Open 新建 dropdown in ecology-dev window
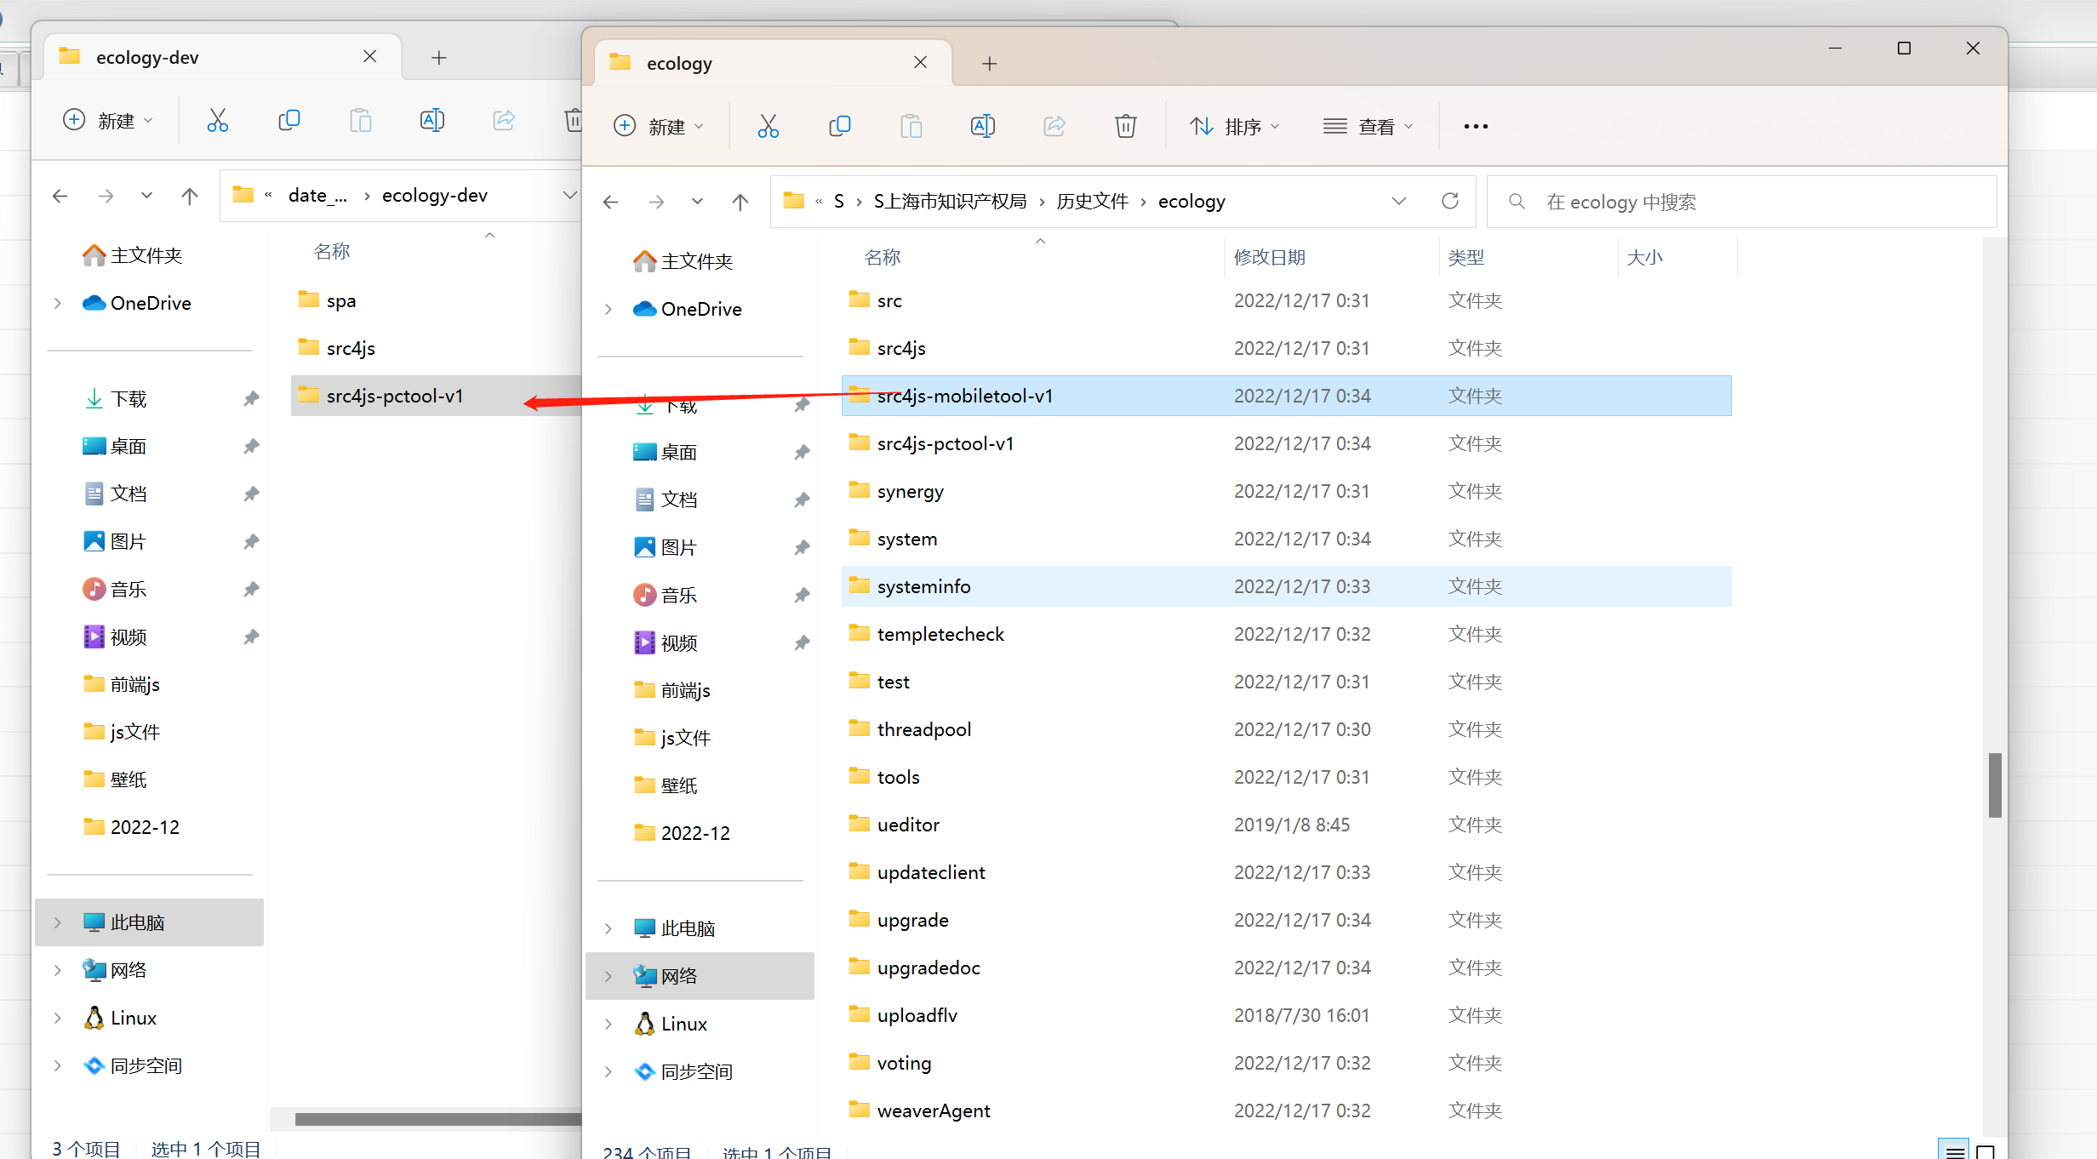This screenshot has width=2097, height=1159. coord(108,120)
